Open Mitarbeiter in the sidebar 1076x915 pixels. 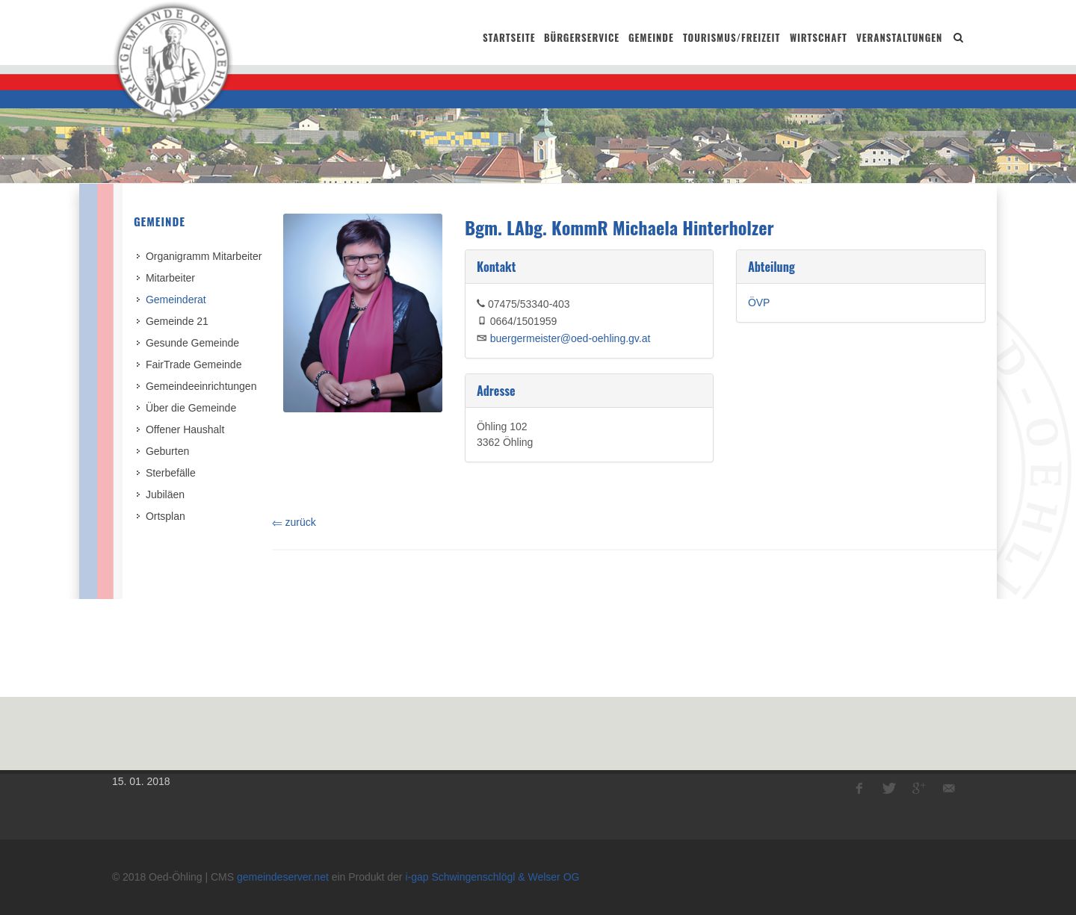click(170, 278)
